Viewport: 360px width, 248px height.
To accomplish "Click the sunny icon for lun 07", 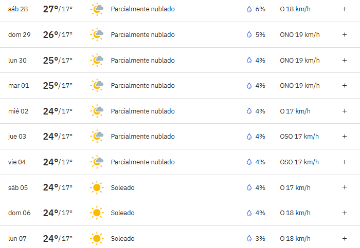I will (96, 238).
